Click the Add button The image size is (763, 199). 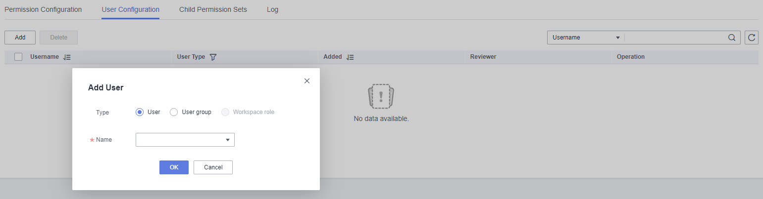click(x=20, y=38)
